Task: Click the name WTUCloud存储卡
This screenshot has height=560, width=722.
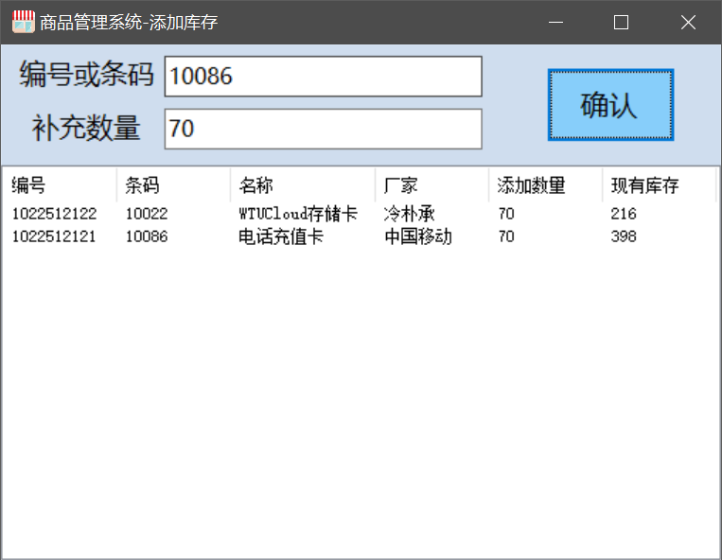Action: point(298,214)
